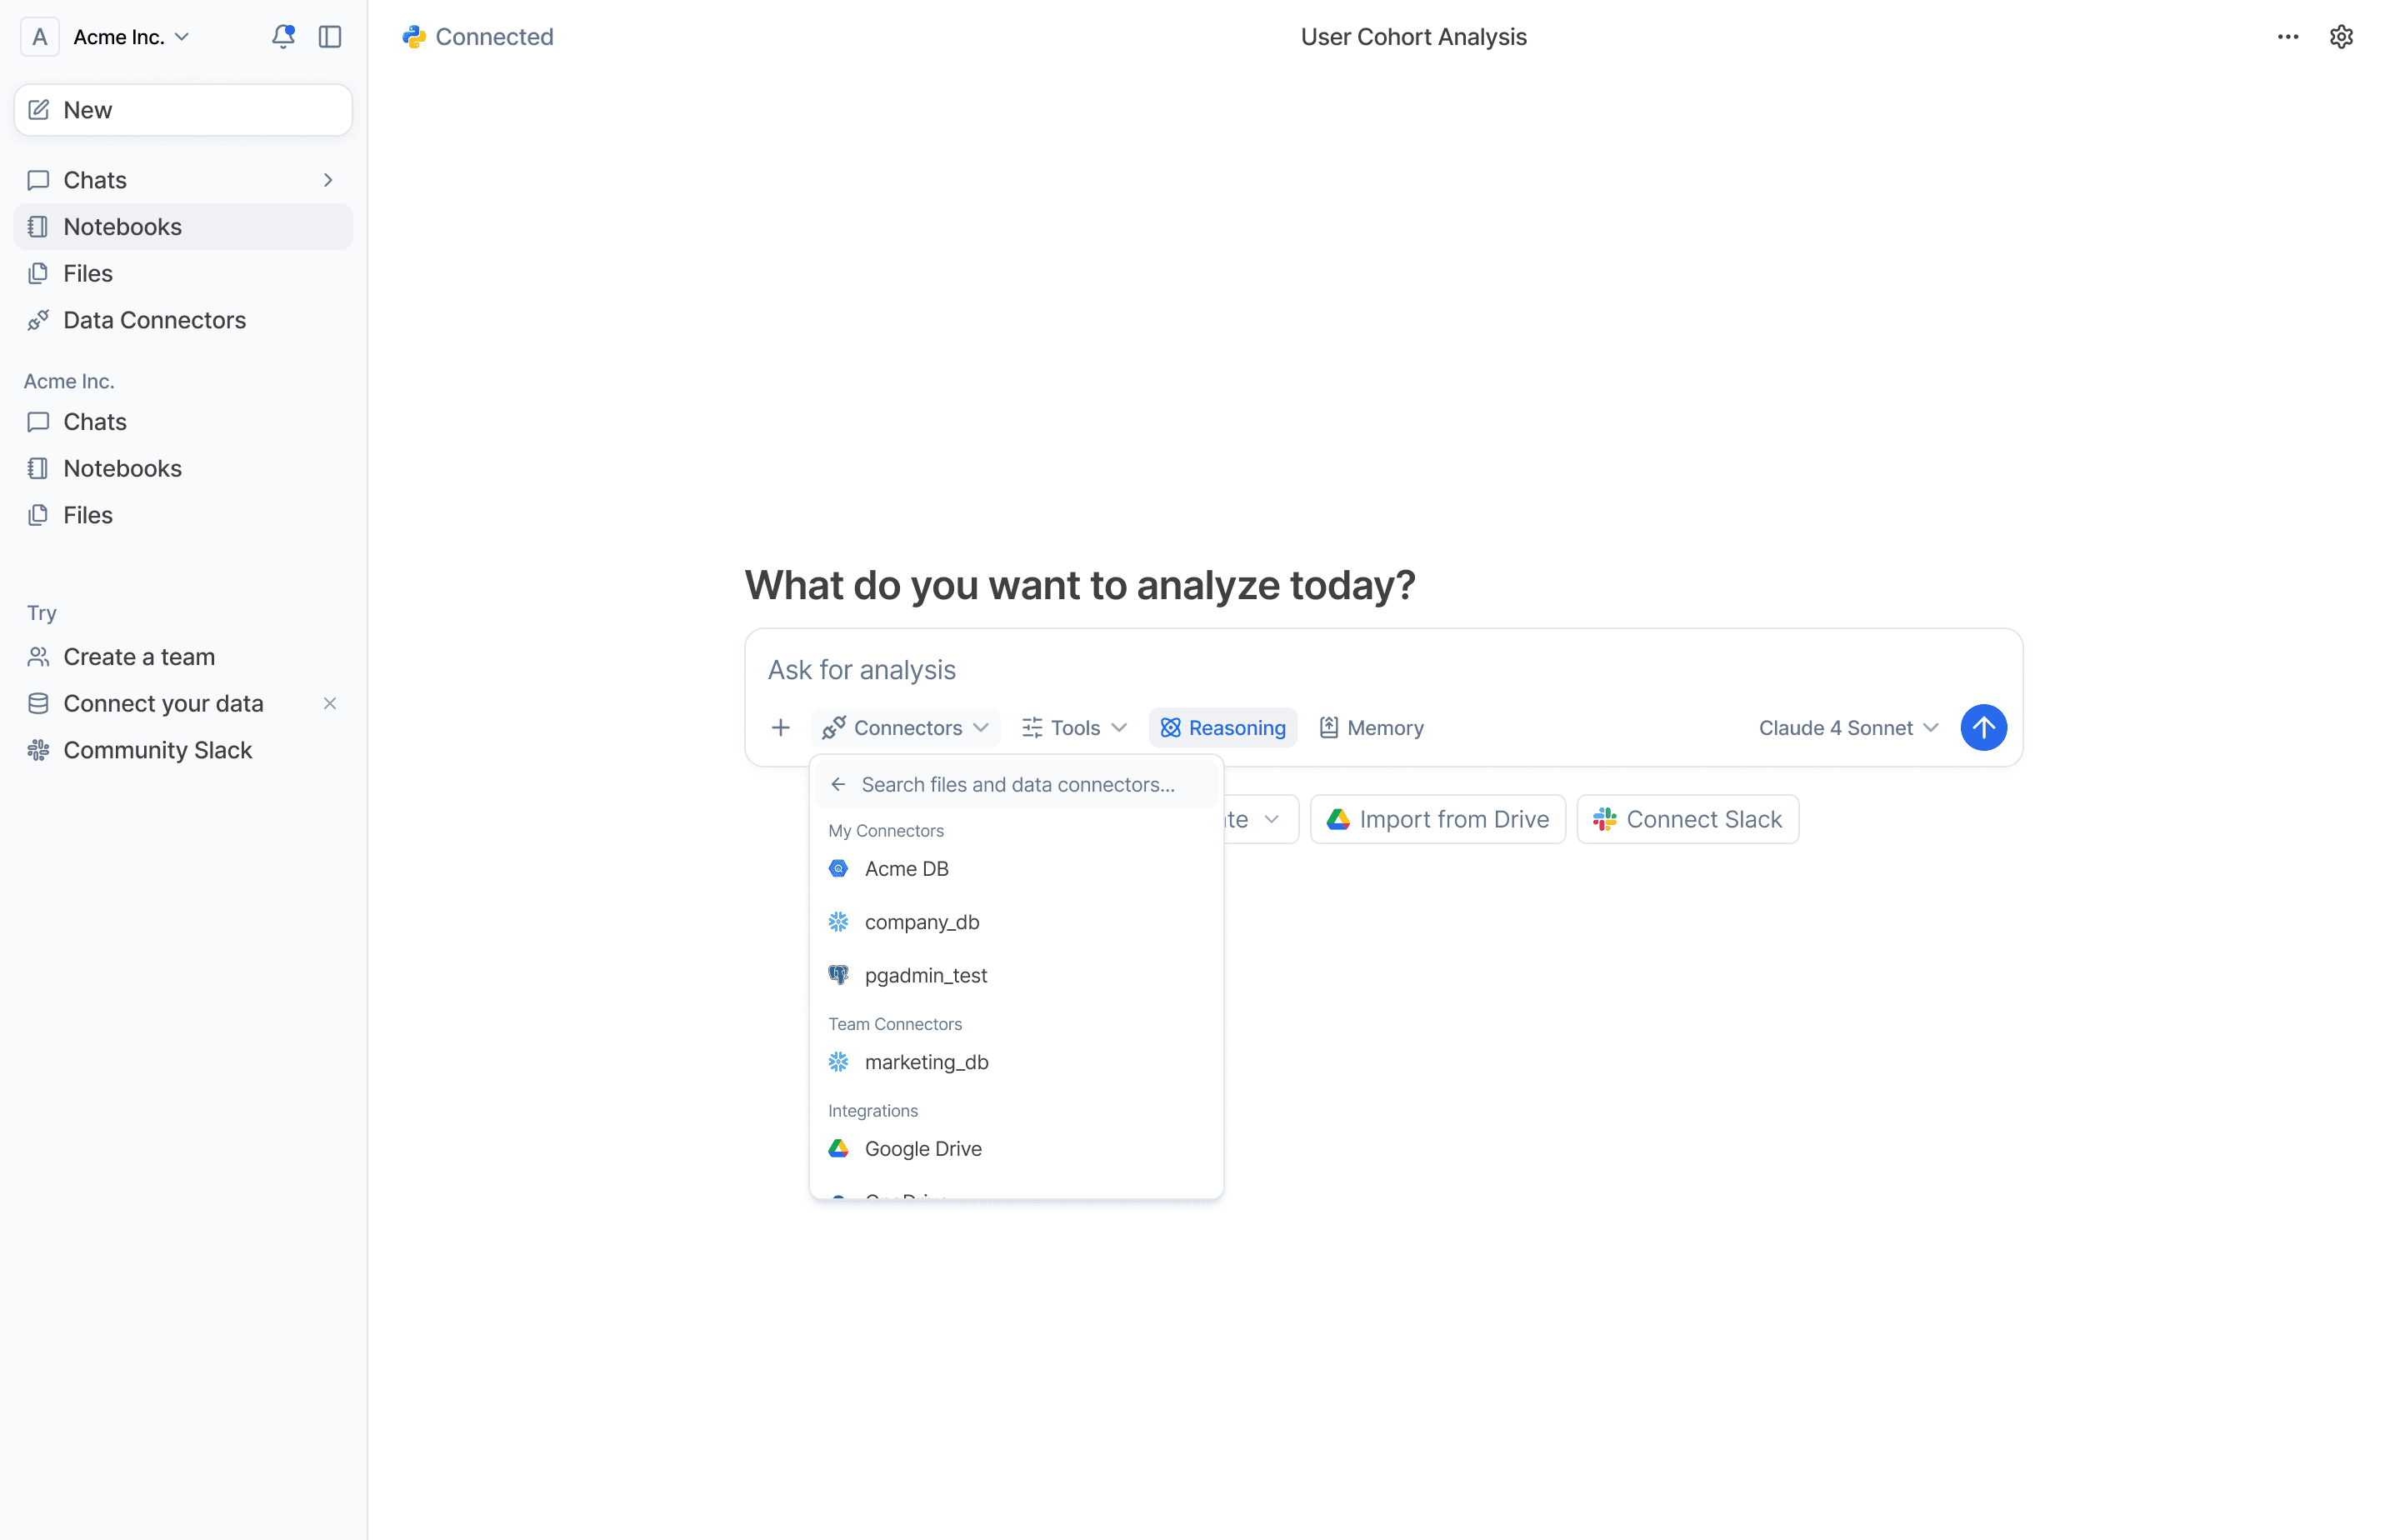Collapse the sidebar panel icon
The width and height of the screenshot is (2400, 1540).
pyautogui.click(x=330, y=37)
